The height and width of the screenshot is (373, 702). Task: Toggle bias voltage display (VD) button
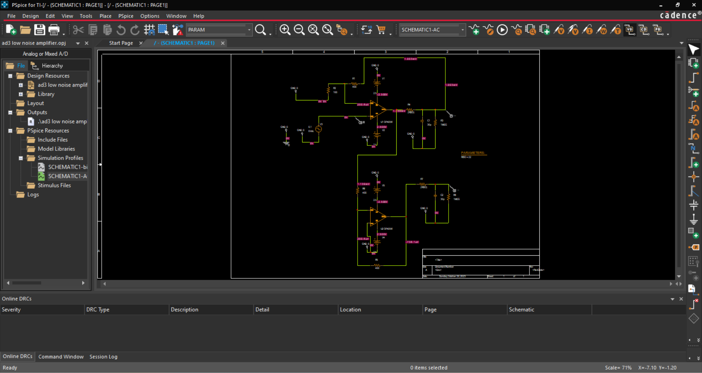point(630,30)
